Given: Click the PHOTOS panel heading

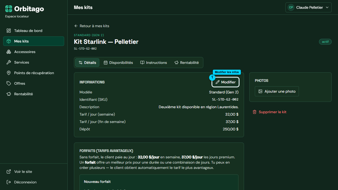Looking at the screenshot, I should tap(261, 80).
